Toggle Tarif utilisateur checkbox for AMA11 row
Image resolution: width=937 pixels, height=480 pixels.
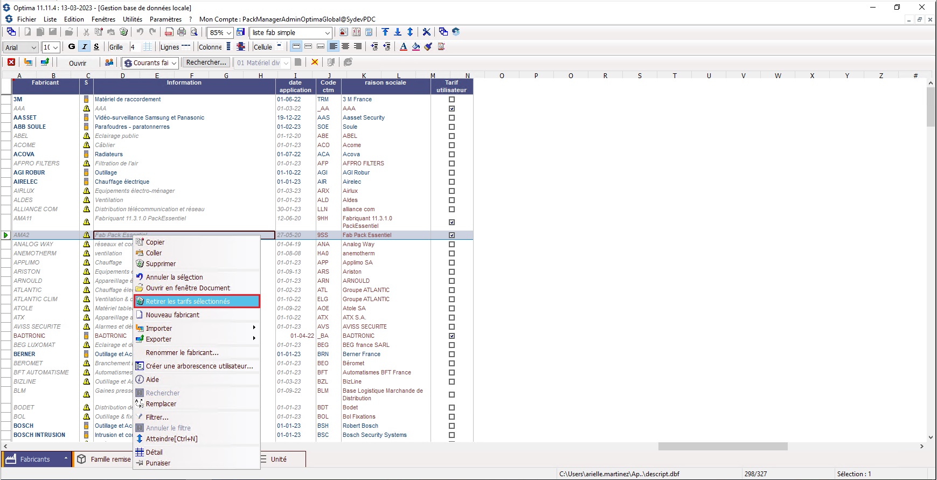(452, 222)
